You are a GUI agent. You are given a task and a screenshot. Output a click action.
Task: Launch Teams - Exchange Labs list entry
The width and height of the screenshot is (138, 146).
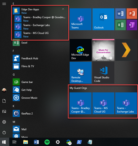pyautogui.click(x=40, y=27)
